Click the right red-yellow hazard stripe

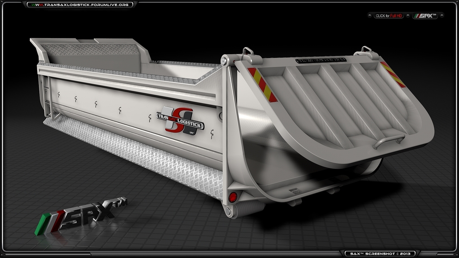coord(393,74)
